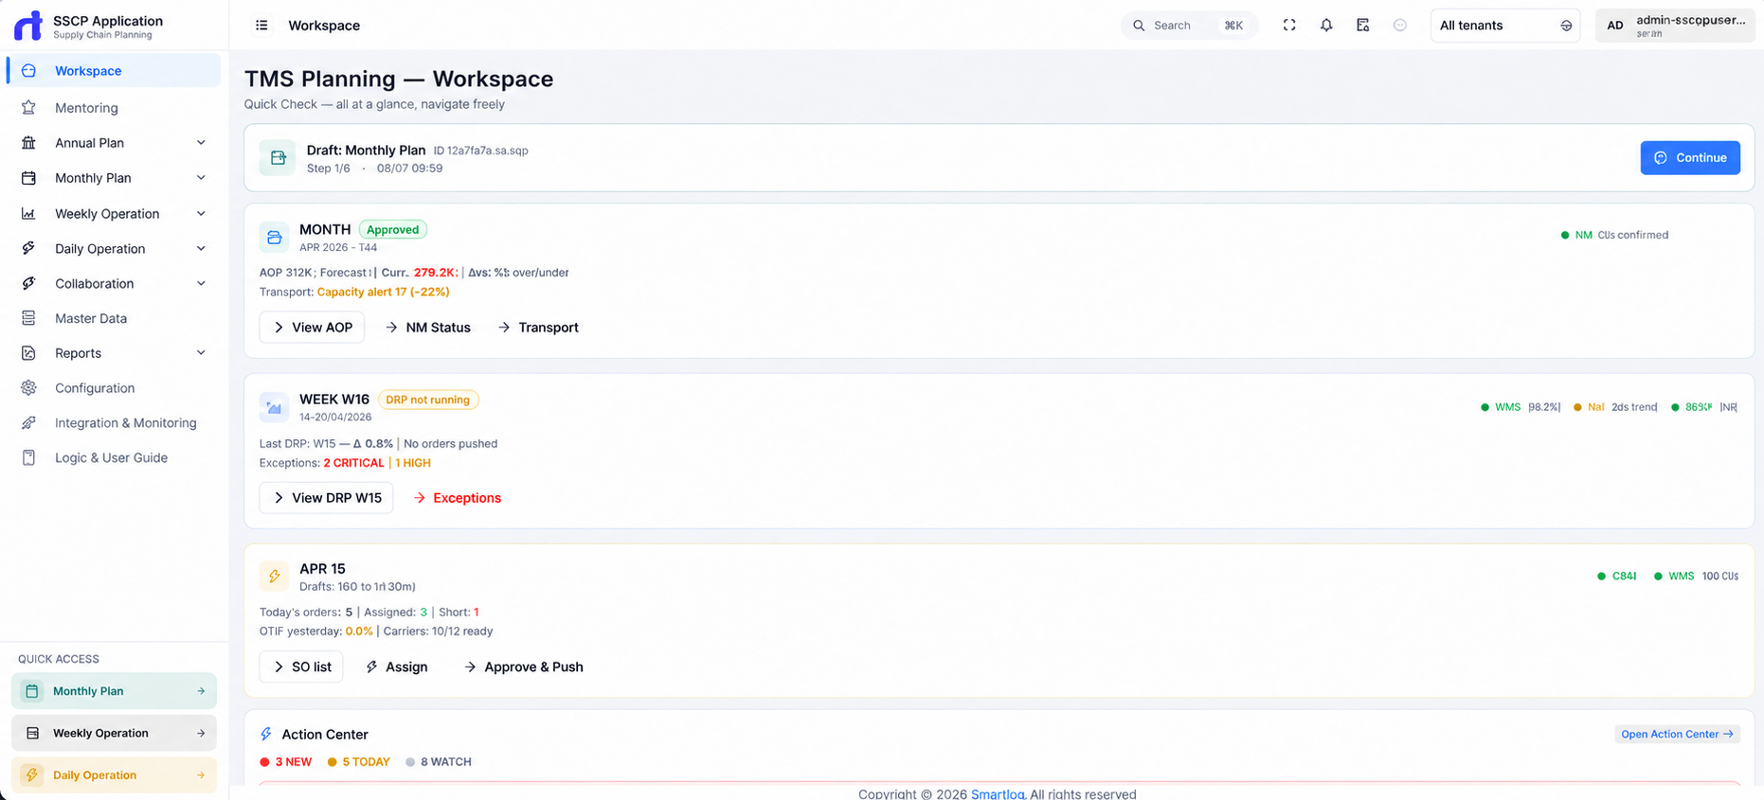Open Configuration in the sidebar
1764x800 pixels.
[x=114, y=388]
